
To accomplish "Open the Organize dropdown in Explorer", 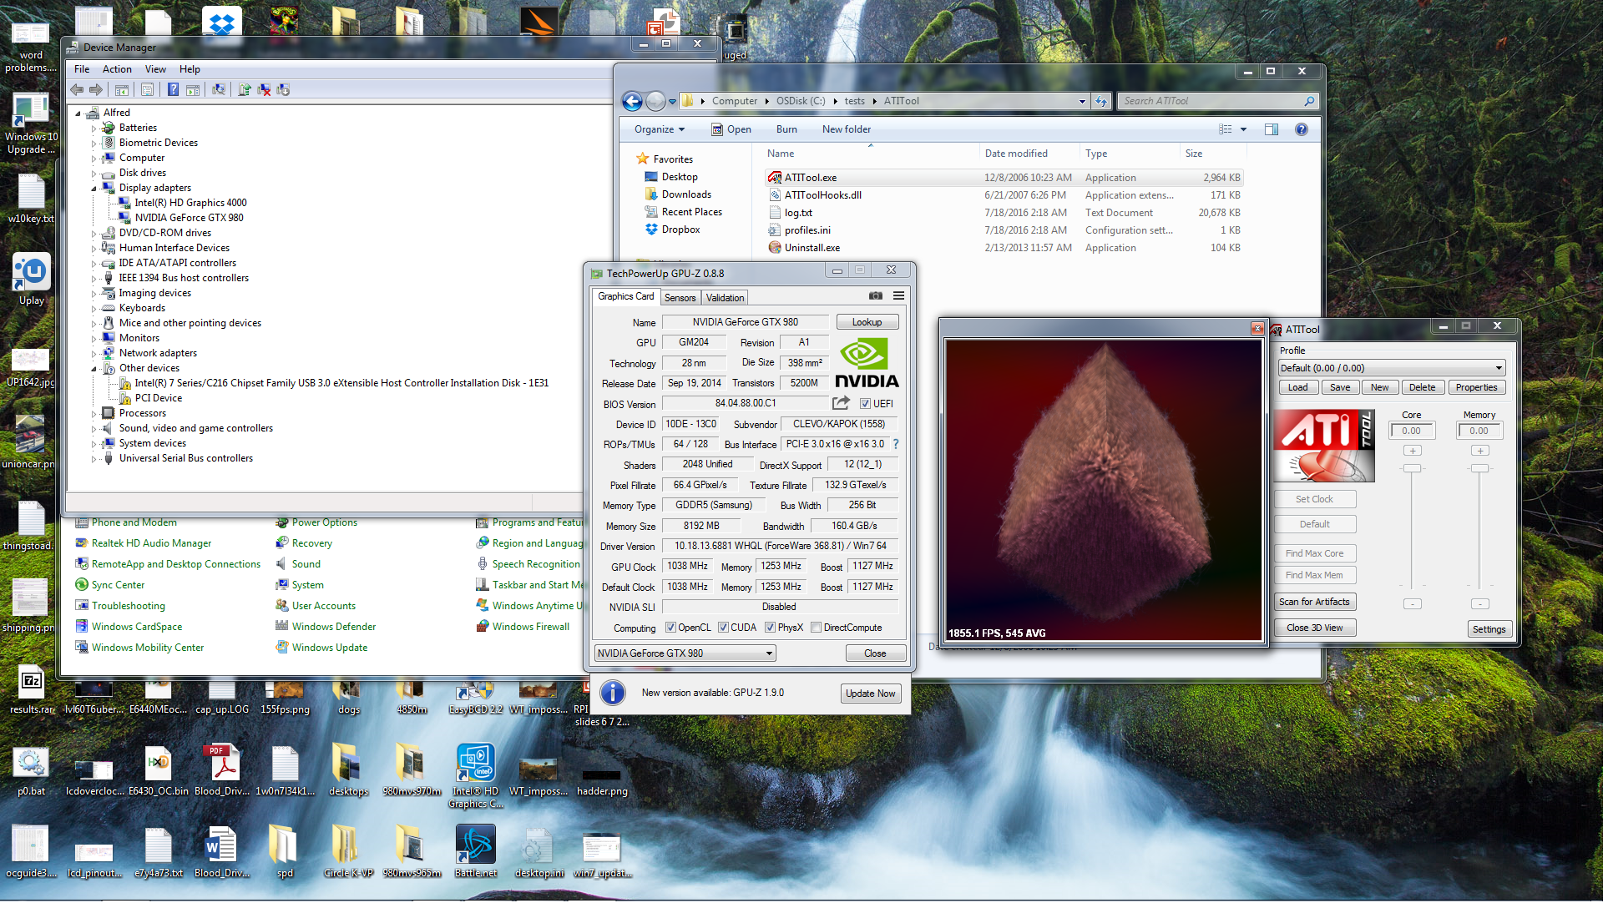I will click(661, 129).
